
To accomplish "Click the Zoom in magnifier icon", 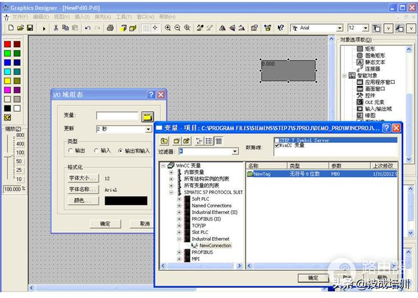I will pos(167,28).
